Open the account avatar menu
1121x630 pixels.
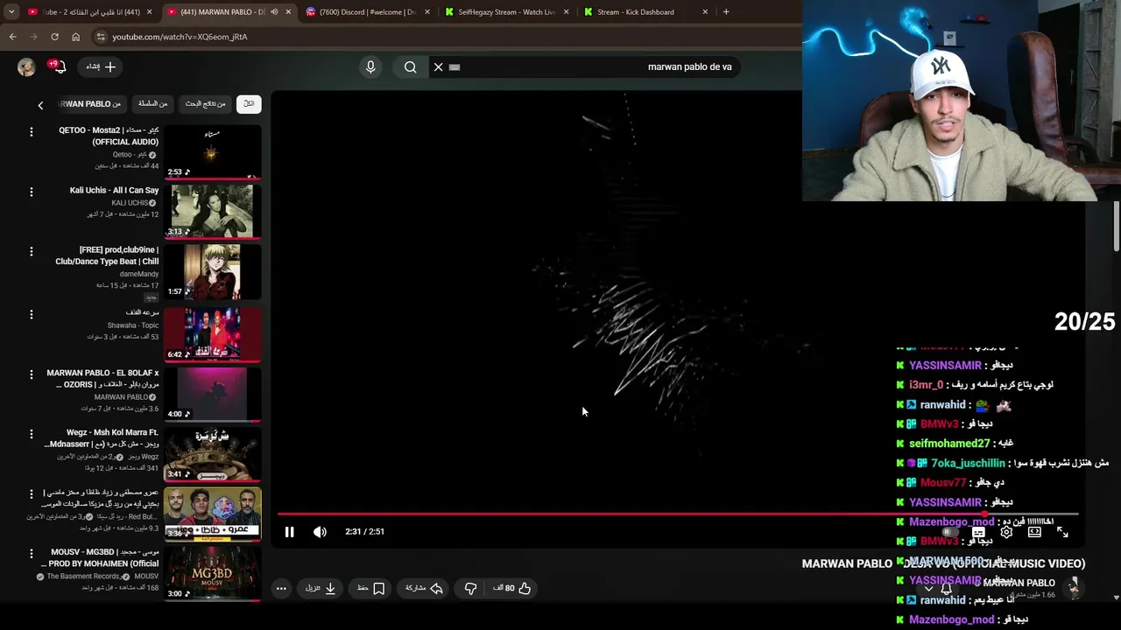[x=26, y=66]
